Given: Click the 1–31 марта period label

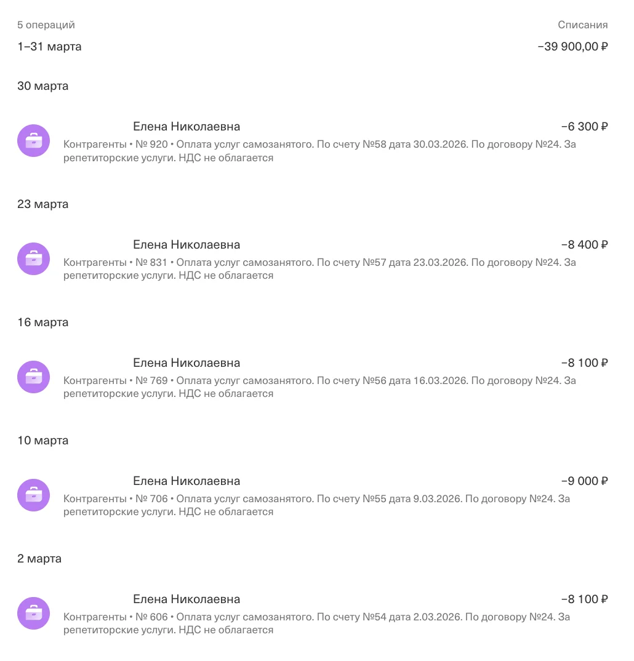Looking at the screenshot, I should (49, 46).
